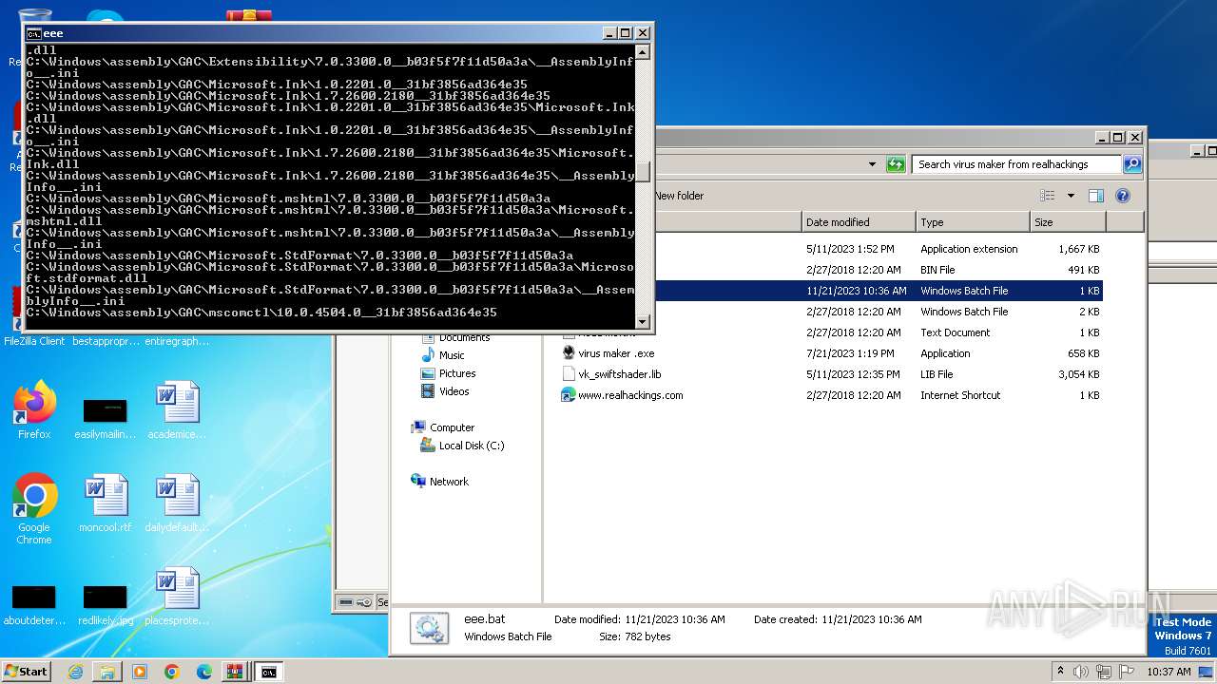Open the Pictures library in sidebar

[456, 373]
